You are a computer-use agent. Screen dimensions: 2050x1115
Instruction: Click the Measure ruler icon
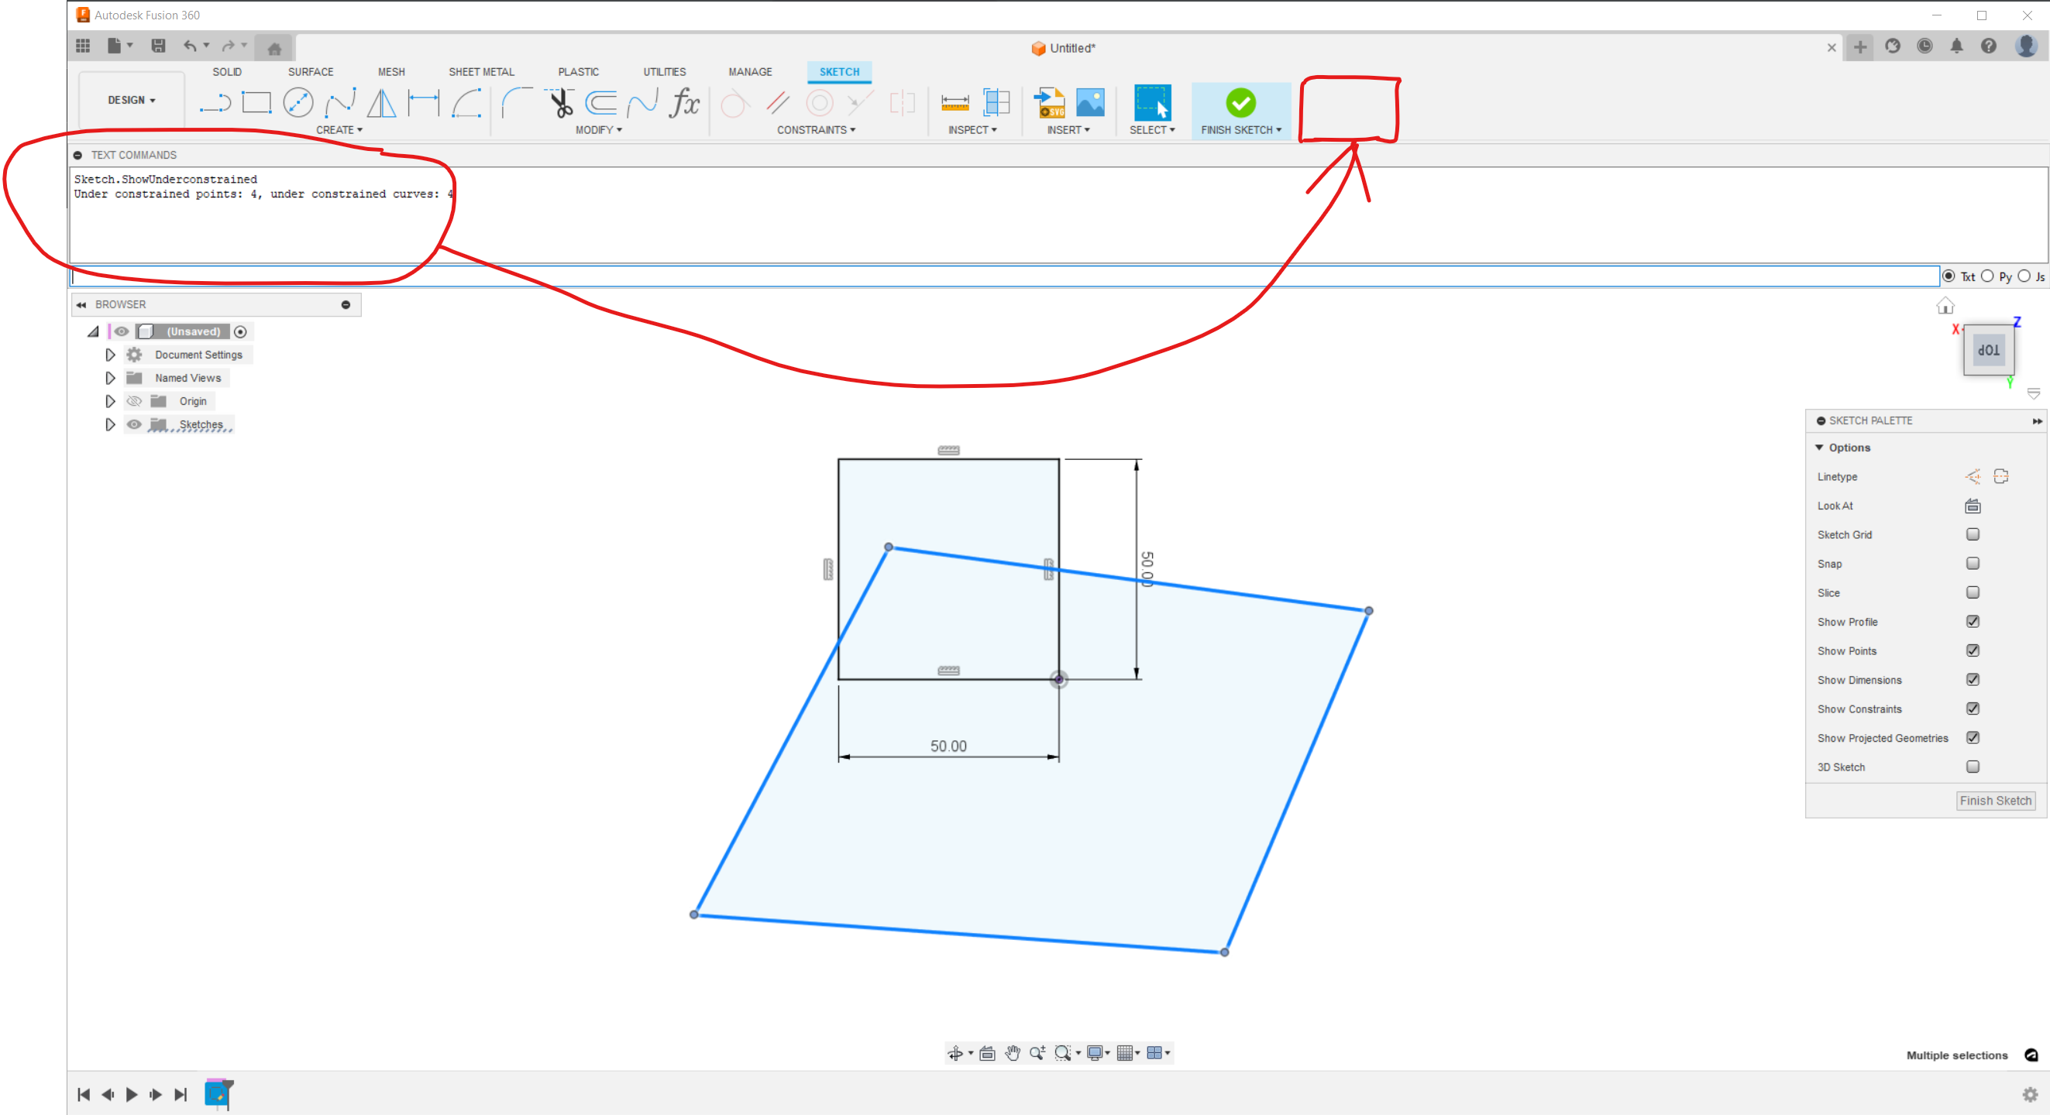(x=954, y=102)
